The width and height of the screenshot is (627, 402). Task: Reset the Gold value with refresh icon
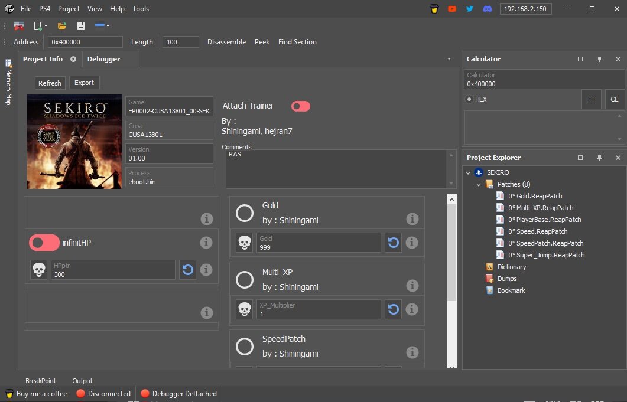click(394, 243)
